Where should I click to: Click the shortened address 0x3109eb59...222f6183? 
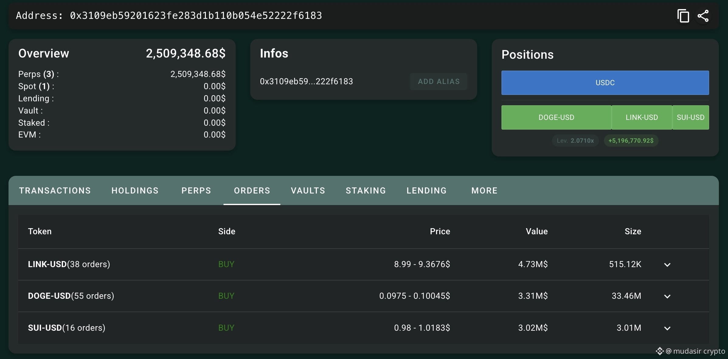coord(306,82)
